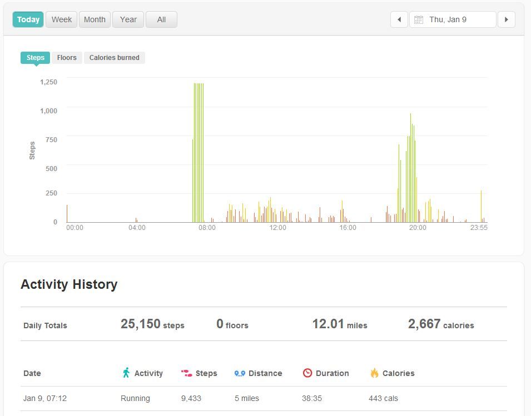This screenshot has height=416, width=531.
Task: Click the 1,250 y-axis label
Action: [48, 82]
